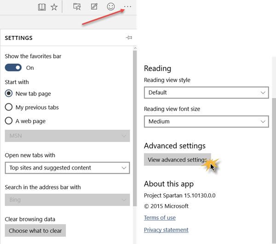Click the Start with label
This screenshot has height=244, width=276.
pyautogui.click(x=17, y=82)
